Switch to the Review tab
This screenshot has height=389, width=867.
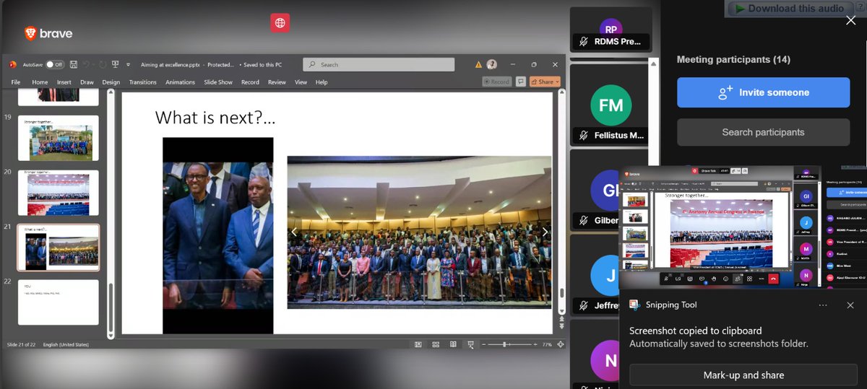(277, 82)
